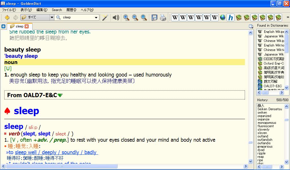Click the back navigation arrow

click(7, 18)
